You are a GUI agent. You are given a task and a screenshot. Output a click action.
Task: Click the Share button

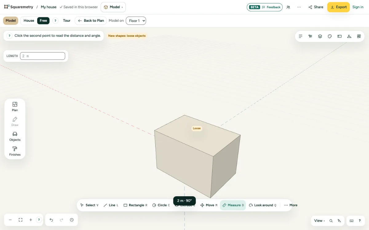pyautogui.click(x=316, y=7)
